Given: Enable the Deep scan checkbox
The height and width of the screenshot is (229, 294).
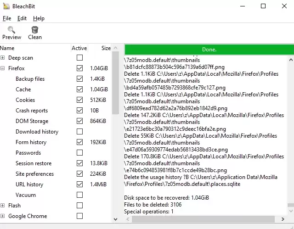Looking at the screenshot, I should click(79, 58).
